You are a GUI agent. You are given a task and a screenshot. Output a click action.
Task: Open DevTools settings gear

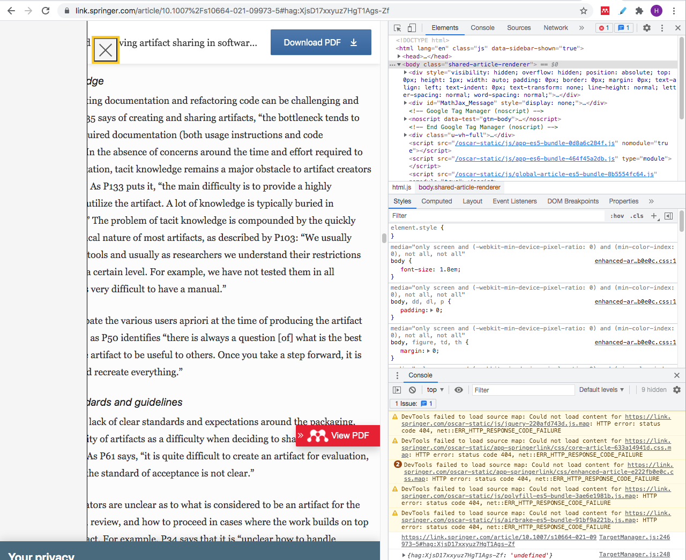coord(647,28)
